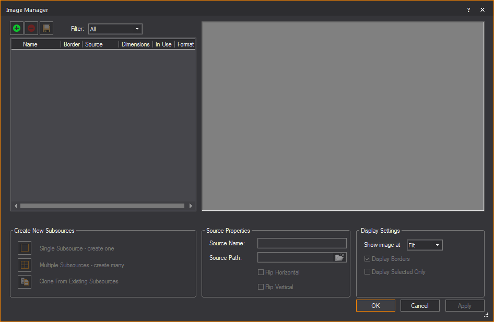Click the save floppy disk icon
Image resolution: width=494 pixels, height=322 pixels.
click(x=46, y=29)
